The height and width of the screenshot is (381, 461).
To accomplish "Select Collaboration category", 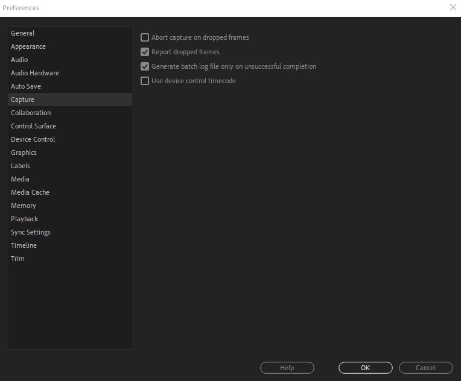I will pos(70,113).
